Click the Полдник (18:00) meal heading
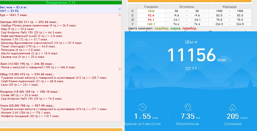 pyautogui.click(x=30, y=92)
